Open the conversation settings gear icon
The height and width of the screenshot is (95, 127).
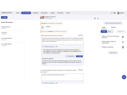pos(98,18)
